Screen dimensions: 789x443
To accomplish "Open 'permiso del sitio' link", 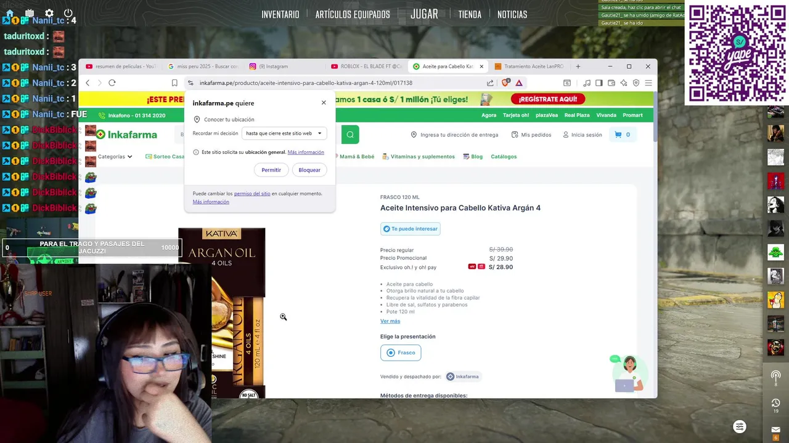I will click(252, 194).
